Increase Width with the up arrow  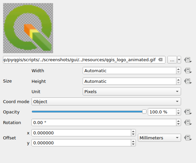(178, 69)
